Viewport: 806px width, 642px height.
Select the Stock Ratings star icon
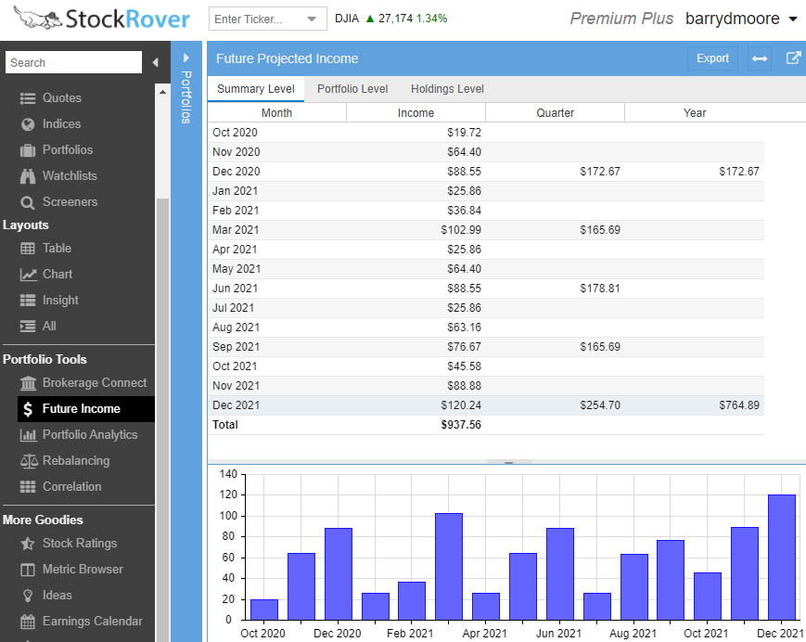coord(25,543)
